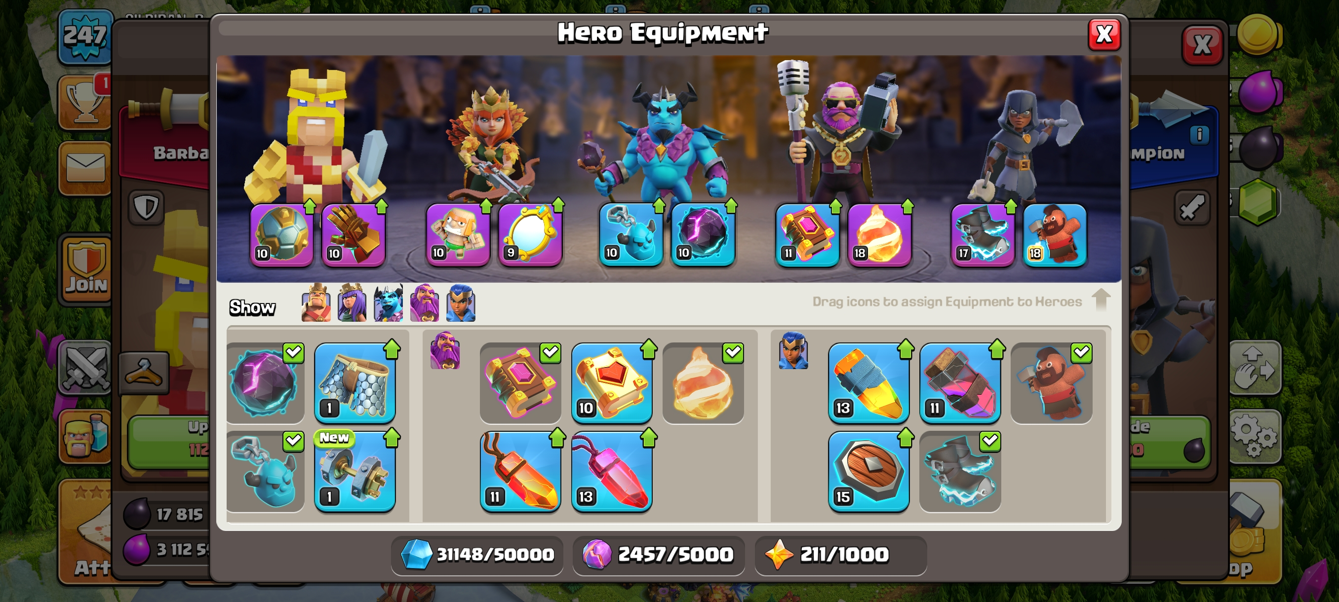Screen dimensions: 1339x602
Task: Filter equipment by Grand Warden portrait
Action: 424,303
